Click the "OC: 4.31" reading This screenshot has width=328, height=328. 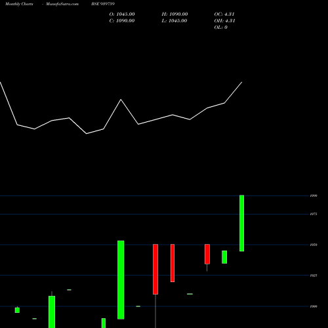pyautogui.click(x=224, y=14)
